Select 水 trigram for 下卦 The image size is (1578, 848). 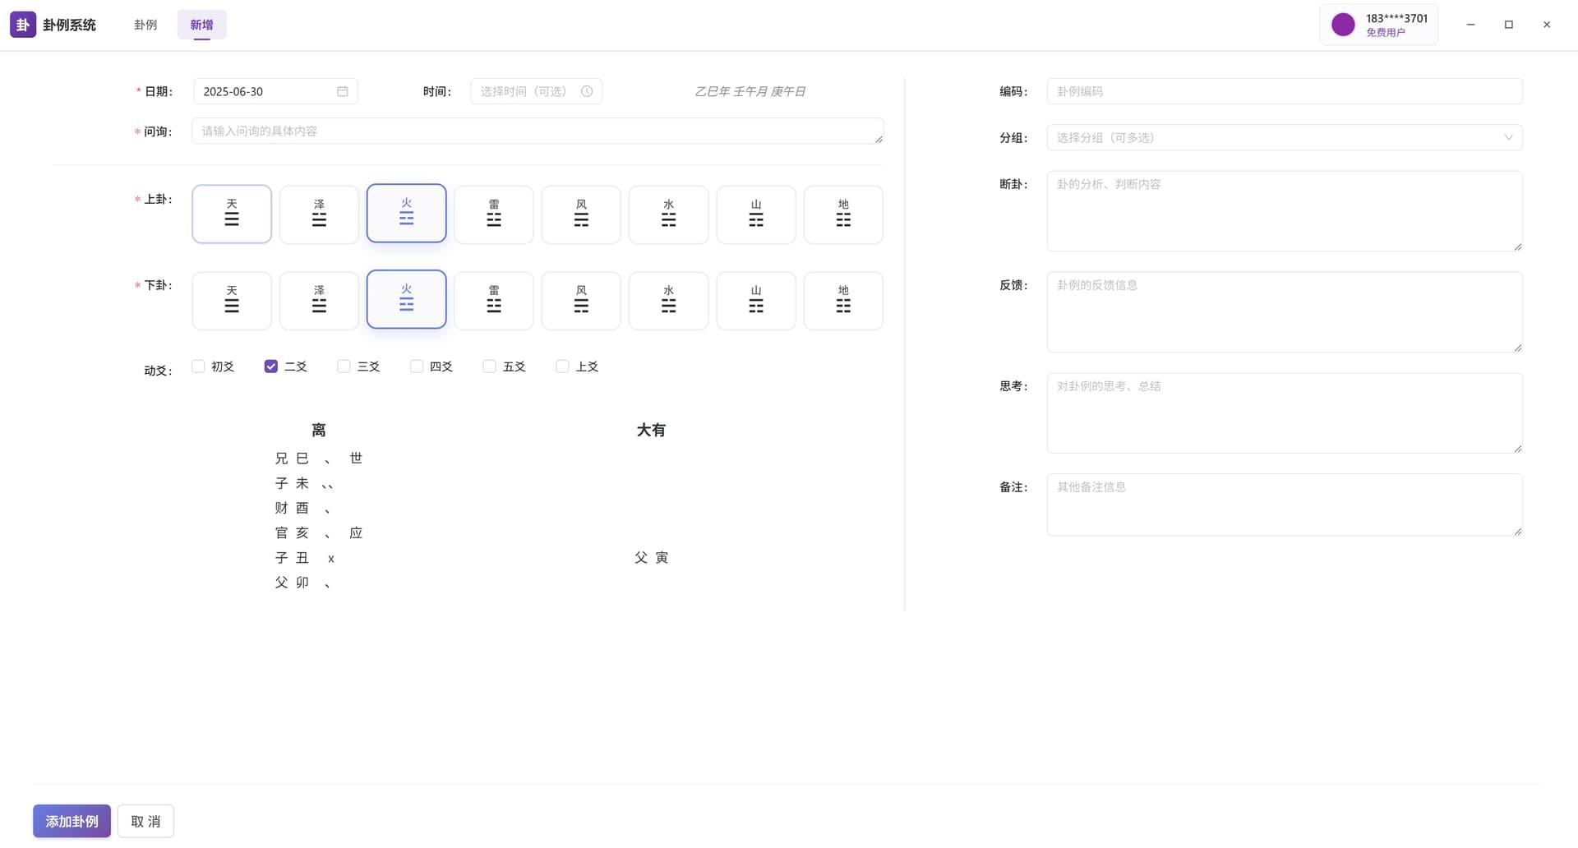669,301
